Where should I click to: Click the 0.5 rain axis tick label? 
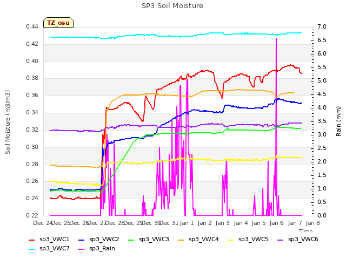[322, 202]
